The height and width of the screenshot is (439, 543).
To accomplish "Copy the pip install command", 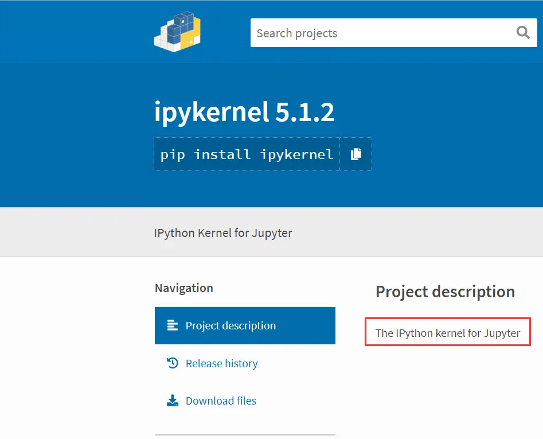I will click(356, 154).
